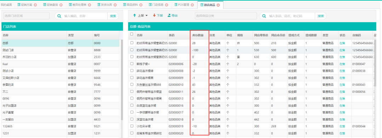Close the POS管理 tab via x icon
The width and height of the screenshot is (382, 138).
192,5
